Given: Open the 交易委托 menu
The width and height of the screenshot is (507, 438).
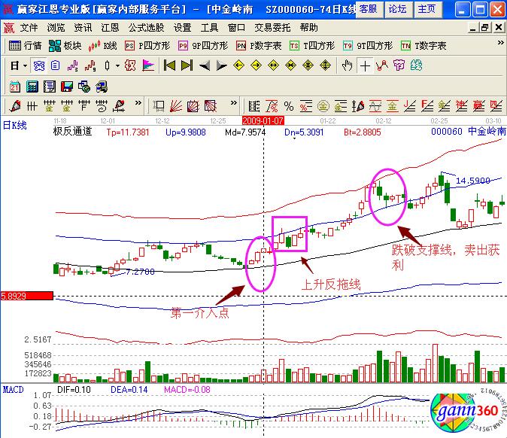Looking at the screenshot, I should point(271,27).
